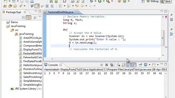The width and height of the screenshot is (175, 98).
Task: Open the New Java Class dropdown arrow
Action: (129, 1)
